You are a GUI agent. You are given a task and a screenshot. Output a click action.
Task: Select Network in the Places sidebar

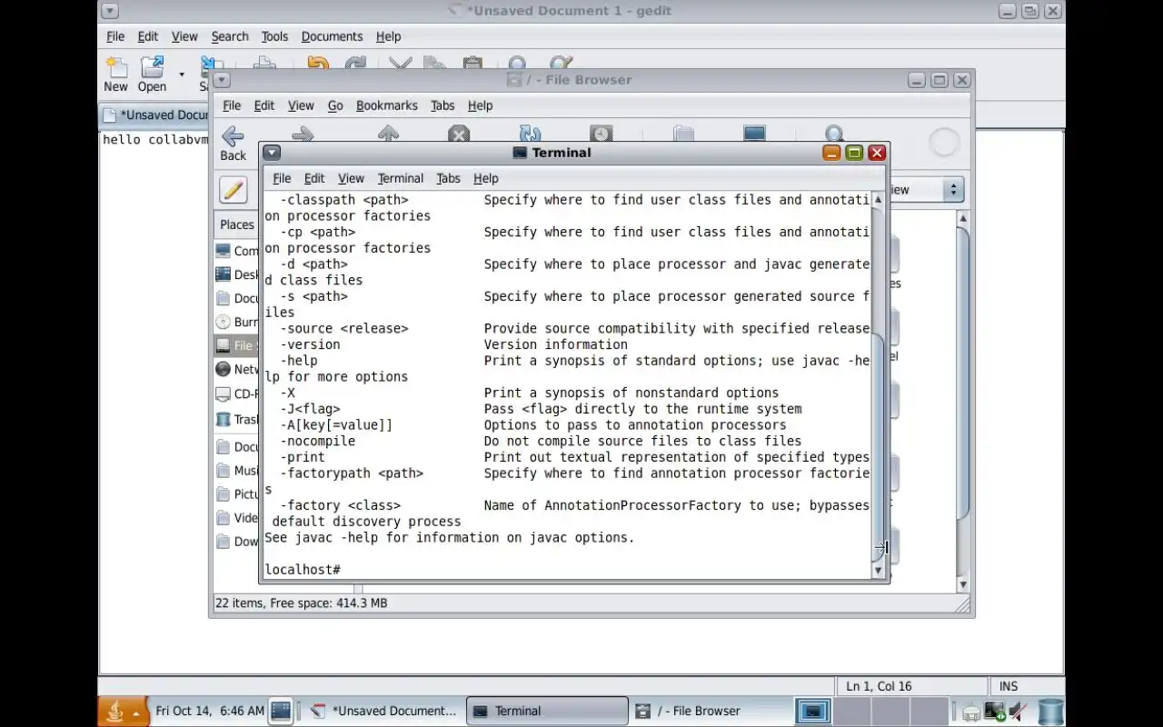tap(236, 369)
